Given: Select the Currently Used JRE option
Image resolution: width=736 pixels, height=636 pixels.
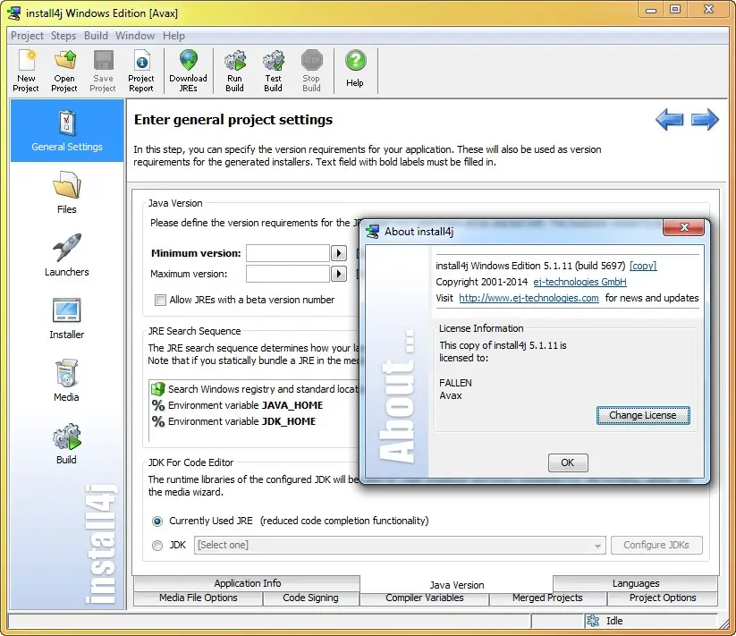Looking at the screenshot, I should [157, 521].
